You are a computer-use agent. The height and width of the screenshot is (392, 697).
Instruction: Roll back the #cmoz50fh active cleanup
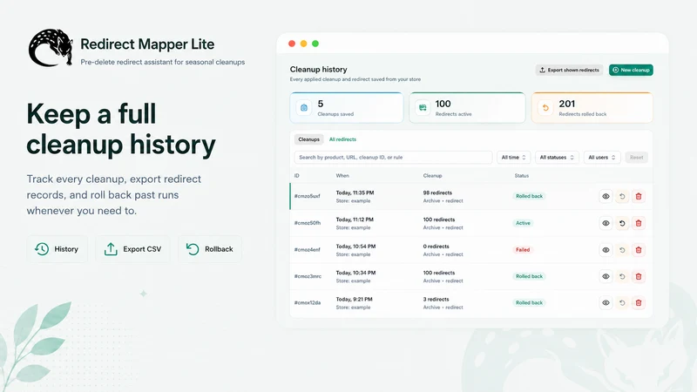[x=622, y=223]
